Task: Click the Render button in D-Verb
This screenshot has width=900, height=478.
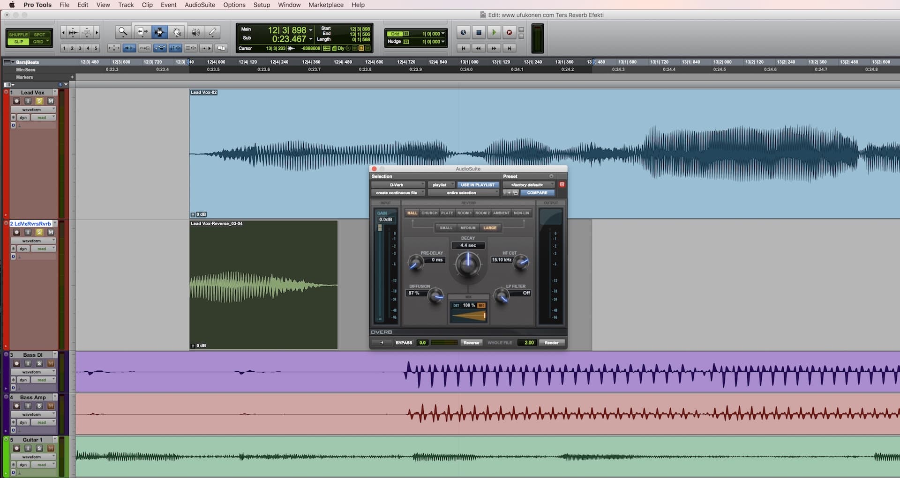Action: click(551, 343)
